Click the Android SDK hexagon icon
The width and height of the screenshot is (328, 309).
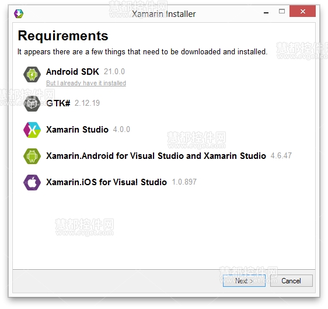tap(32, 75)
